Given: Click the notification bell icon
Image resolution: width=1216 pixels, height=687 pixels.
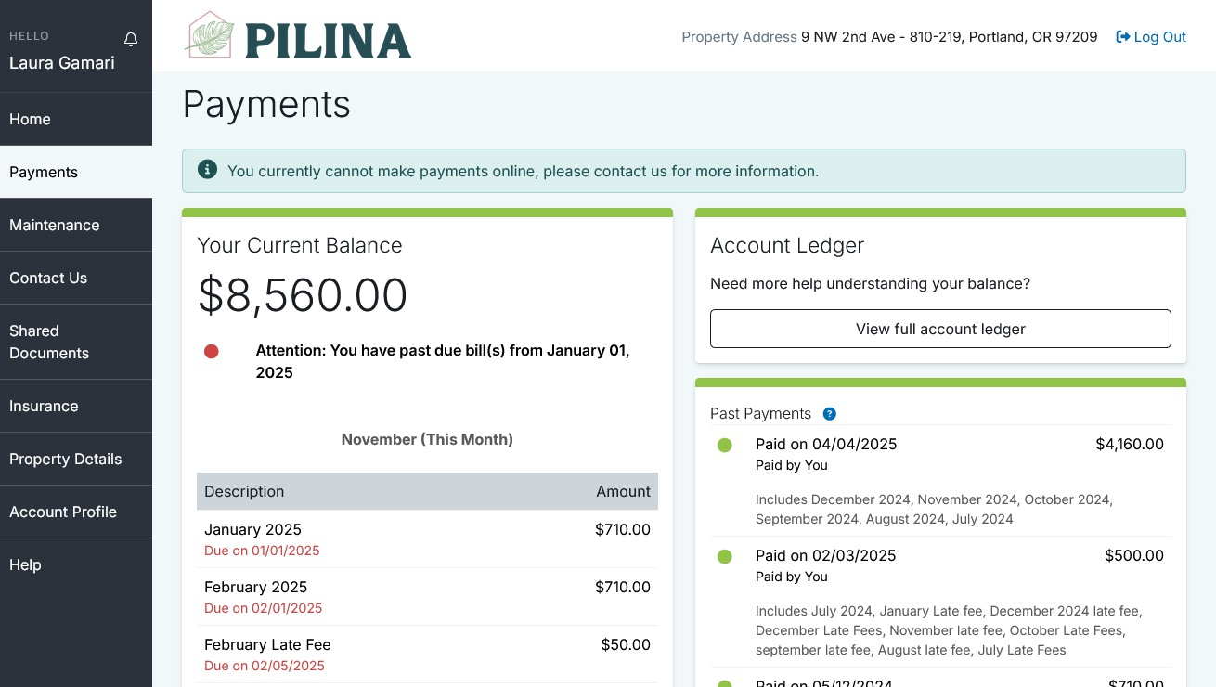Looking at the screenshot, I should click(x=131, y=39).
